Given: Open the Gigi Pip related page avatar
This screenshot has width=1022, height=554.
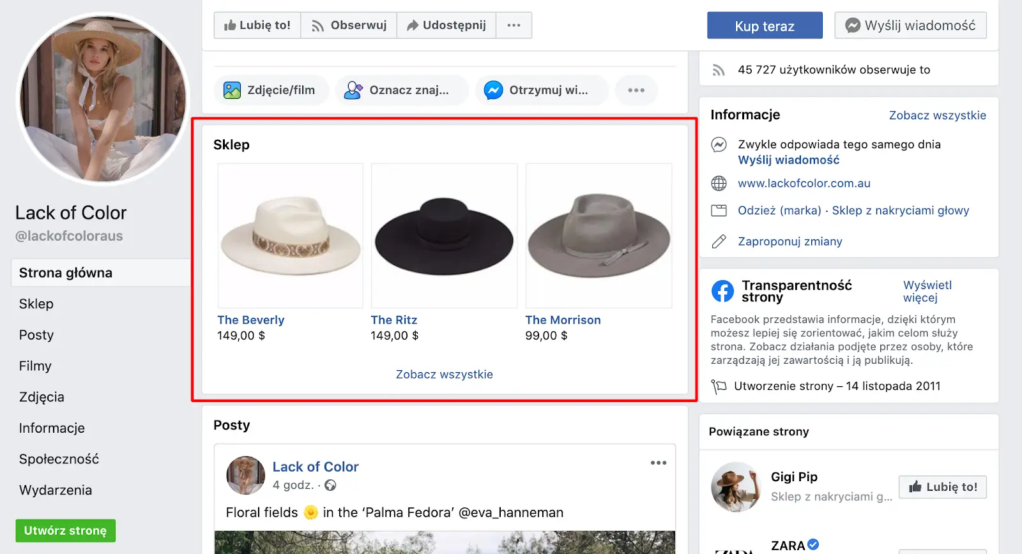Looking at the screenshot, I should click(736, 487).
